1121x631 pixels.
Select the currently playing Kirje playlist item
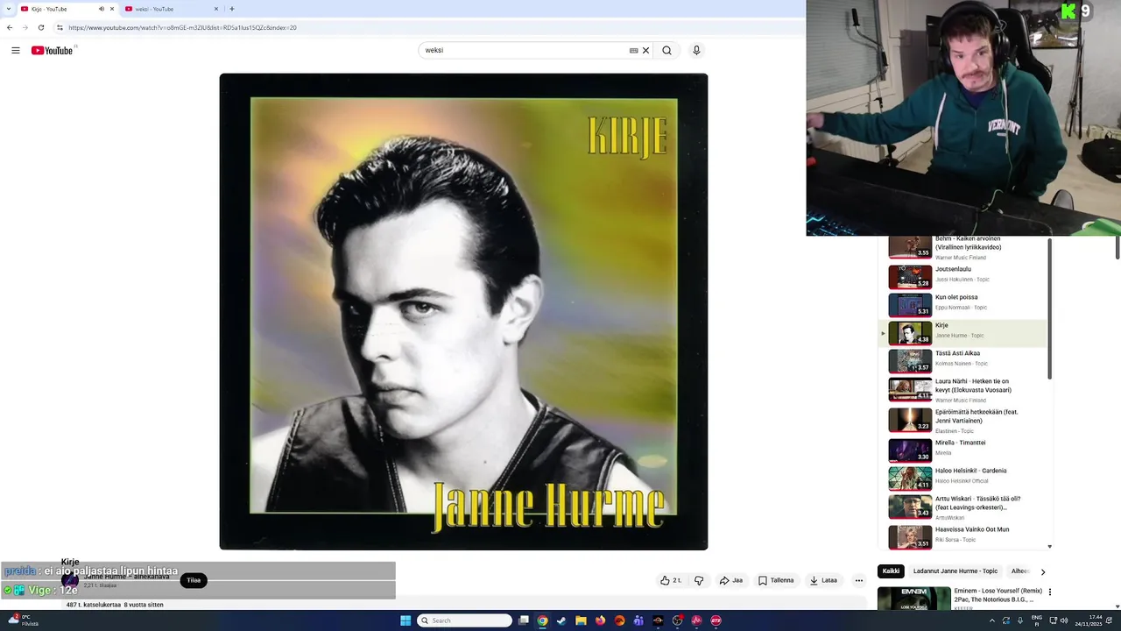pyautogui.click(x=963, y=333)
